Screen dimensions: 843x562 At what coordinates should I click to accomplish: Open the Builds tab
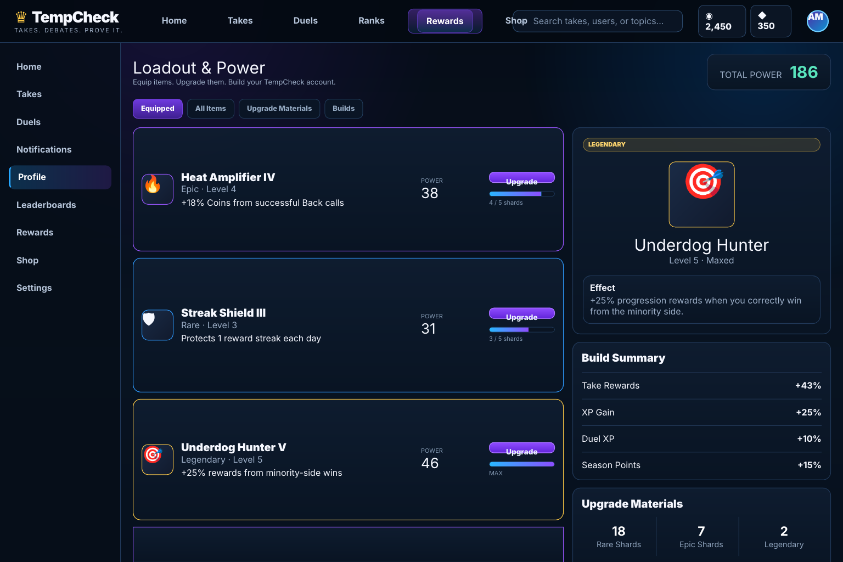point(344,109)
